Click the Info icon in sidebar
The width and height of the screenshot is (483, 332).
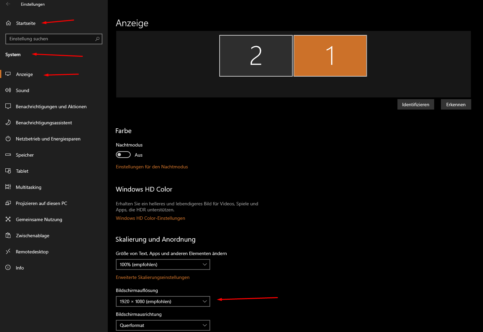8,267
